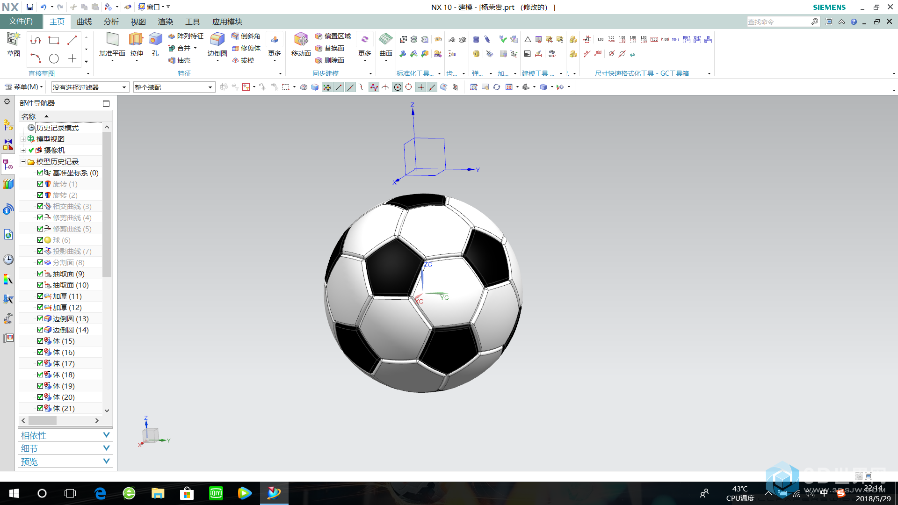Image resolution: width=898 pixels, height=505 pixels.
Task: Open the History clock sidebar icon
Action: [8, 260]
